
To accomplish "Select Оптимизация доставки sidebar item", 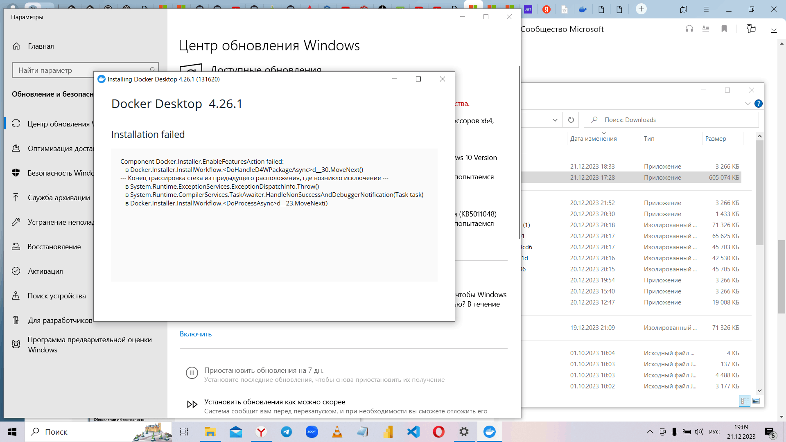I will [x=53, y=149].
